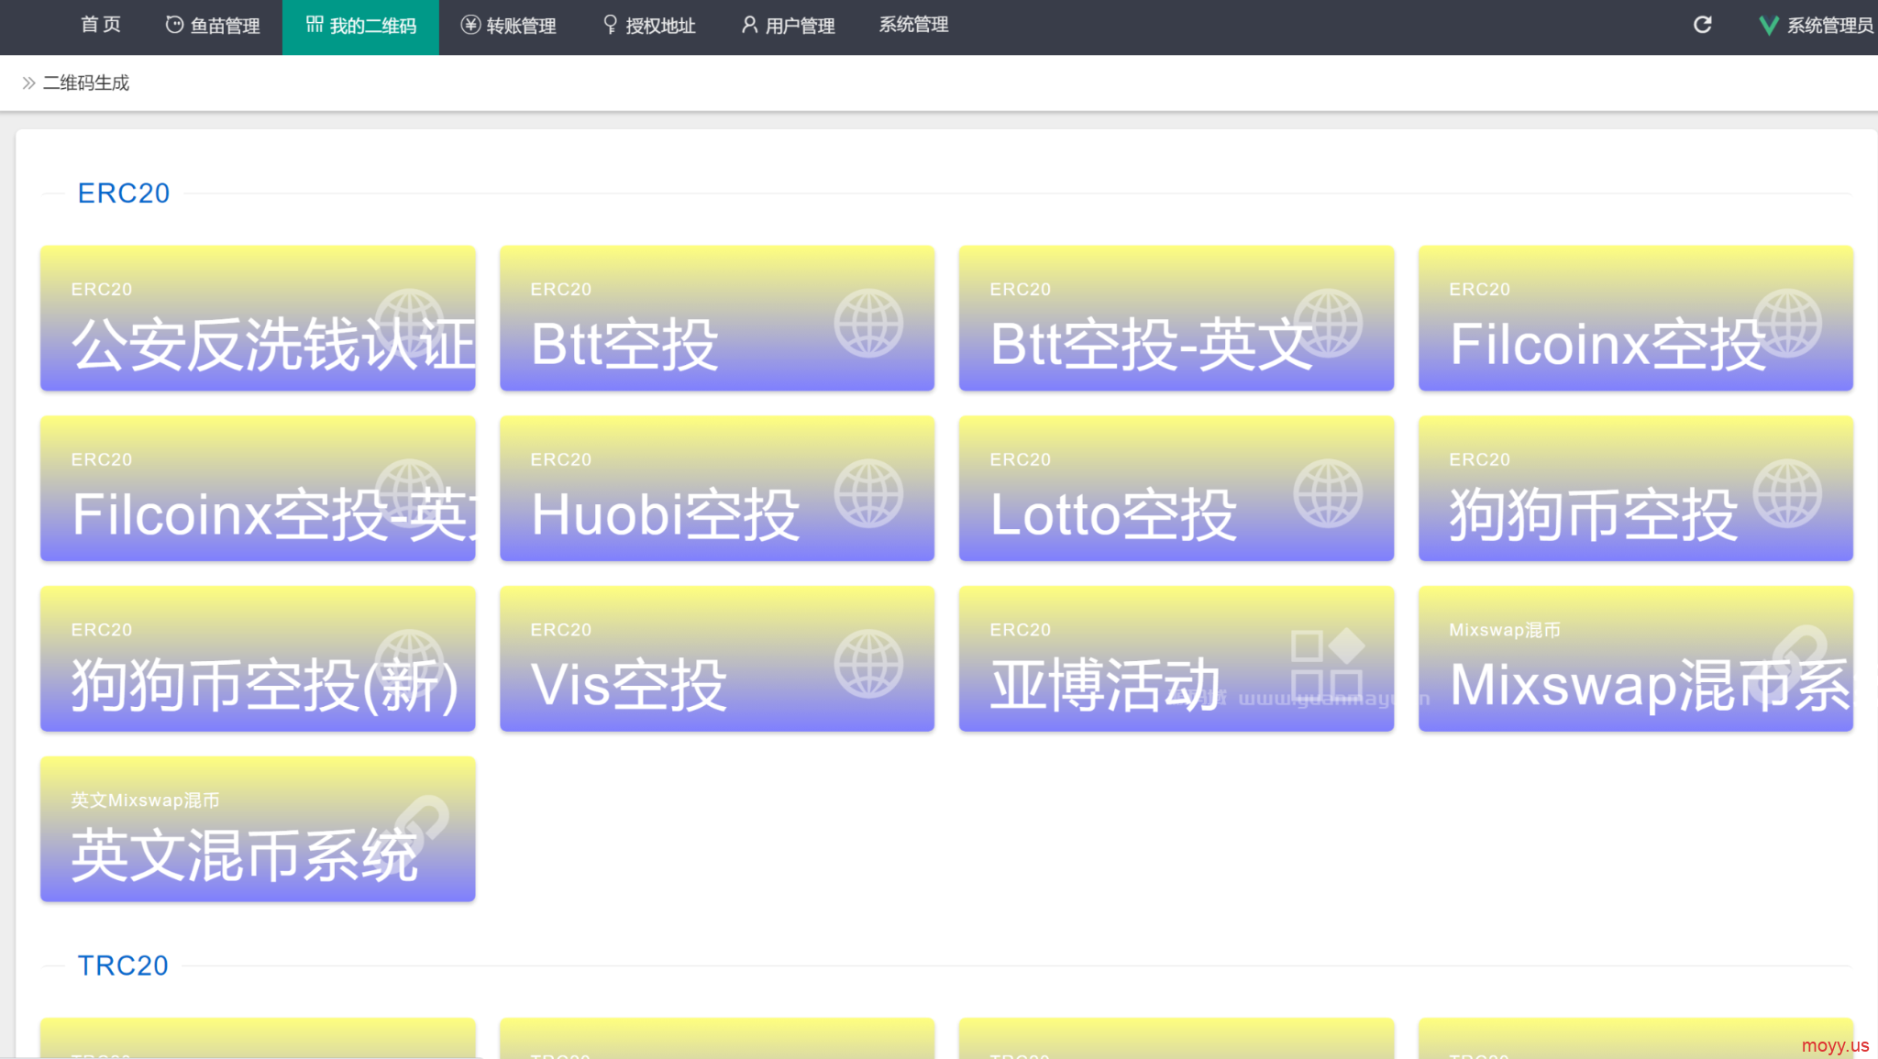Click globe icon on Btt空投 card
This screenshot has width=1878, height=1059.
868,323
